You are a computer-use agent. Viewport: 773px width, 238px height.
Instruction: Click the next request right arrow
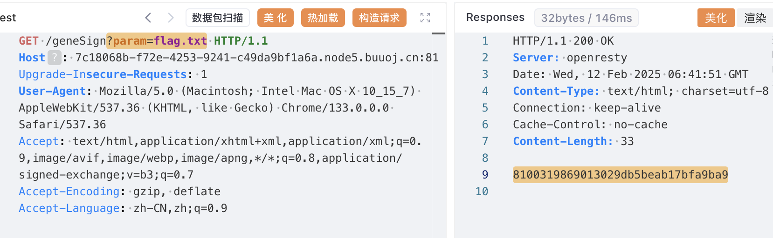171,18
